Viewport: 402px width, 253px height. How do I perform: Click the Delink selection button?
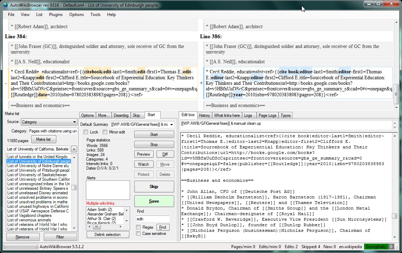[x=107, y=235]
